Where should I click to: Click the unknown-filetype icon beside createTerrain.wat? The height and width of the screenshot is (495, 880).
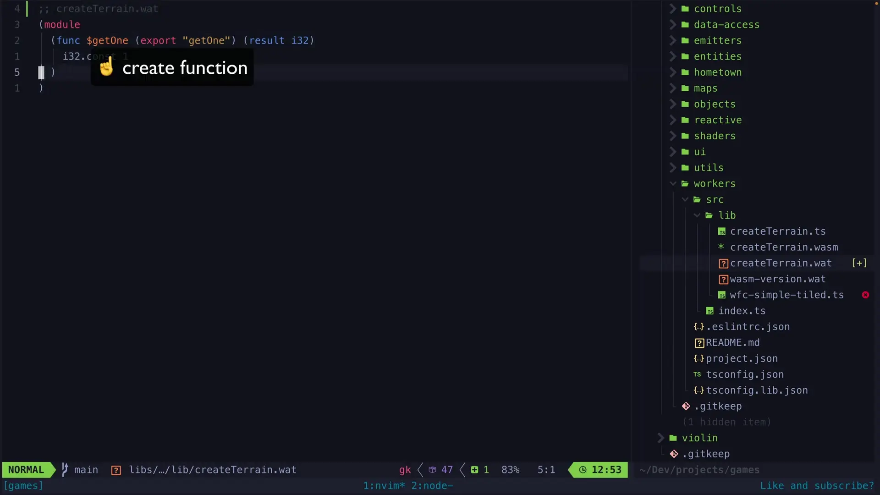[x=723, y=264]
